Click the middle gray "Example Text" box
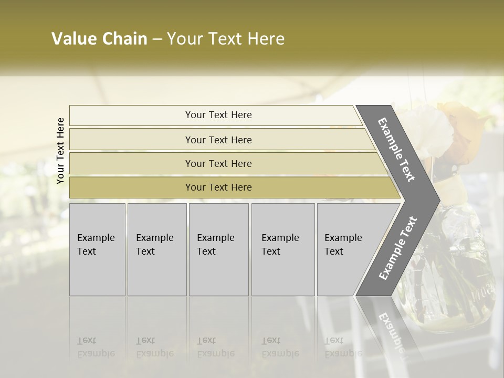Viewport: 504px width, 378px height. [x=218, y=249]
